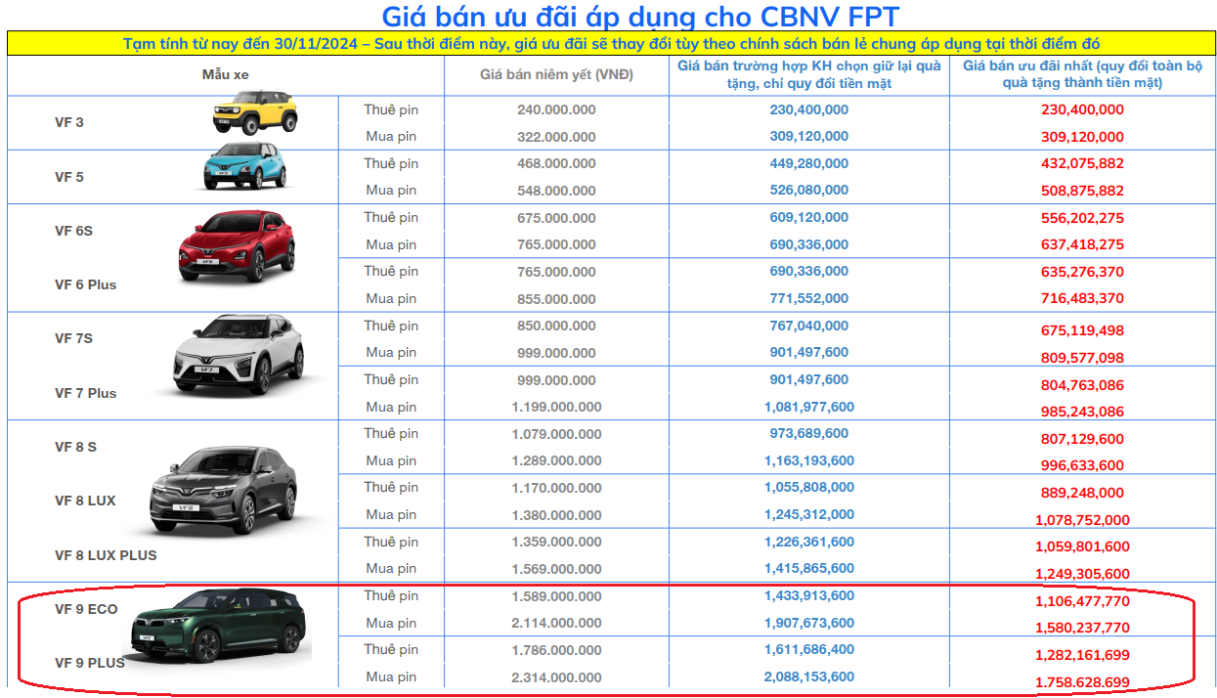Click blue price '526,080,000' for VF 5
Image resolution: width=1217 pixels, height=698 pixels.
[809, 190]
